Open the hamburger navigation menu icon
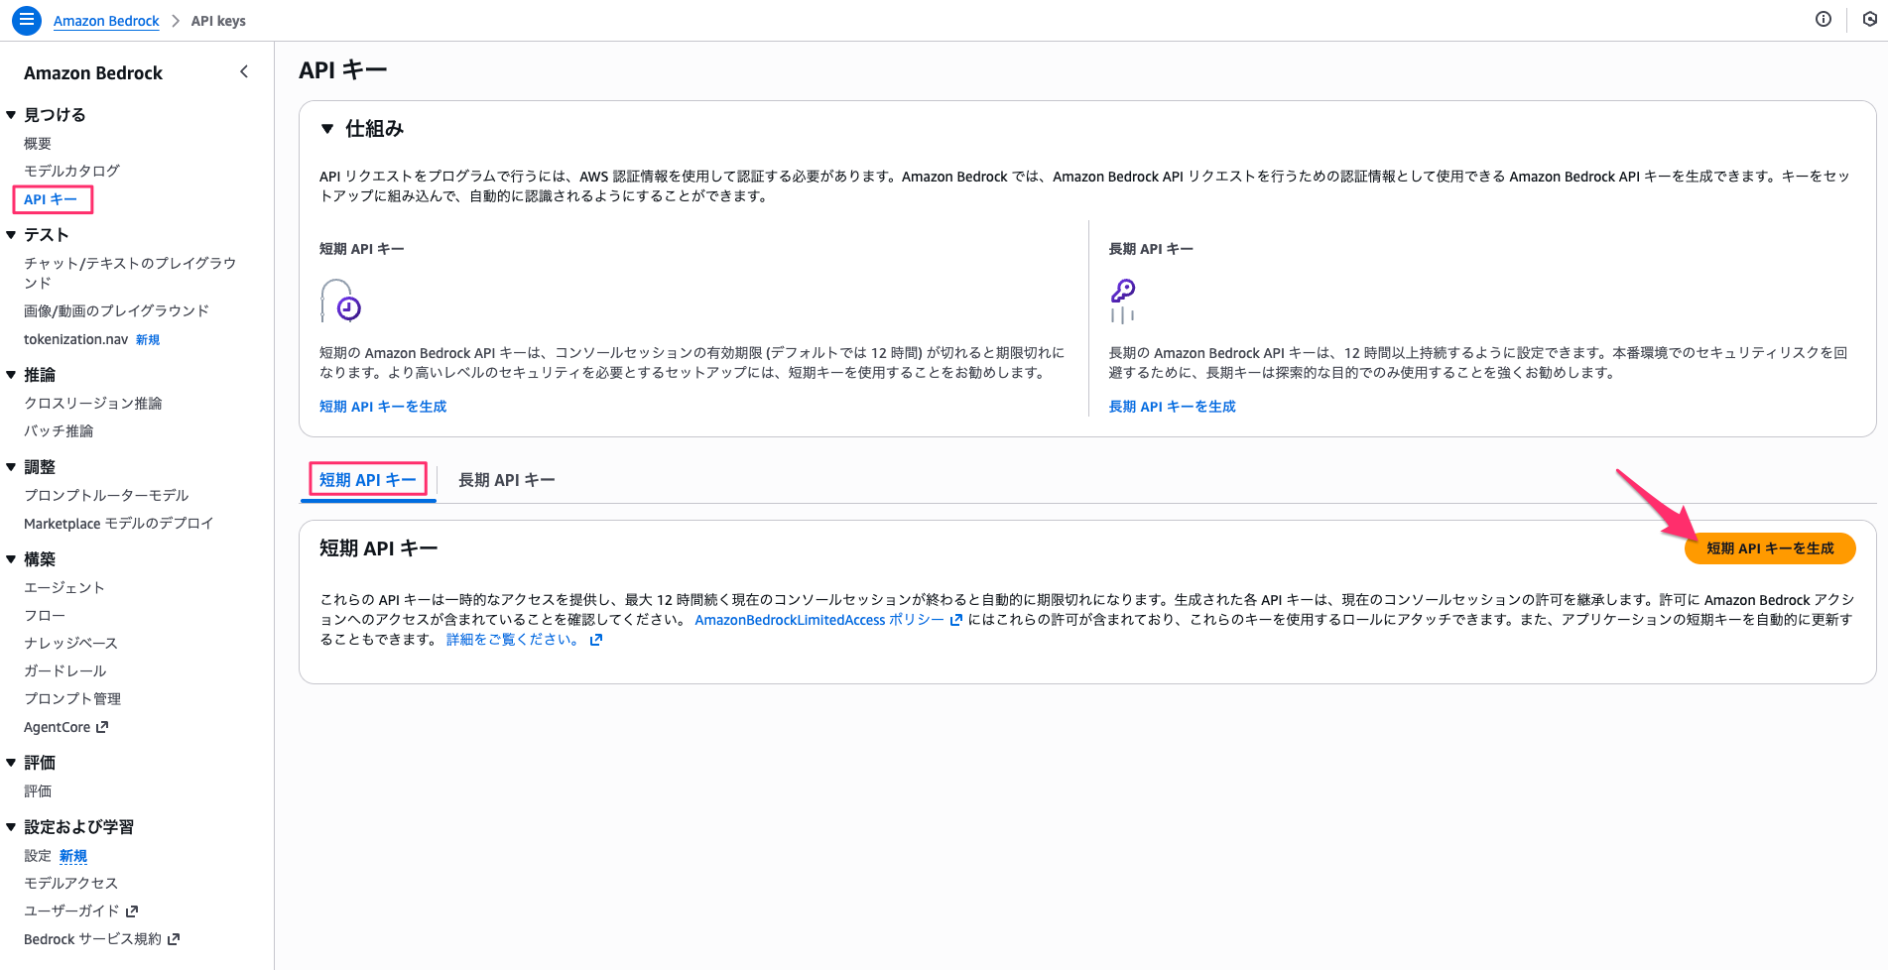This screenshot has width=1888, height=970. (x=27, y=20)
